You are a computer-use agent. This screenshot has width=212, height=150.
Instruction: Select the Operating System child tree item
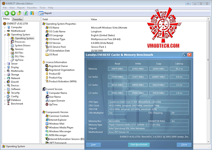tap(24, 38)
